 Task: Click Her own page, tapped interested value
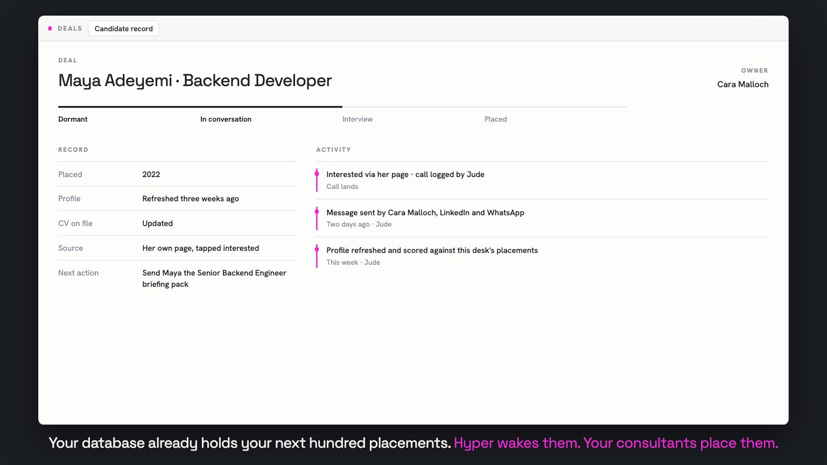[x=200, y=248]
